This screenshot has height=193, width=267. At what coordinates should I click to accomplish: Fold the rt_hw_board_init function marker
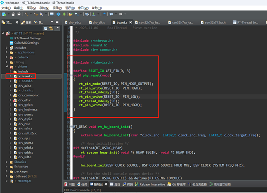tap(71, 127)
